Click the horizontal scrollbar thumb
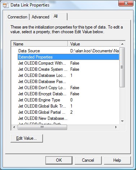Screen dimensions: 136x170 click(42, 127)
